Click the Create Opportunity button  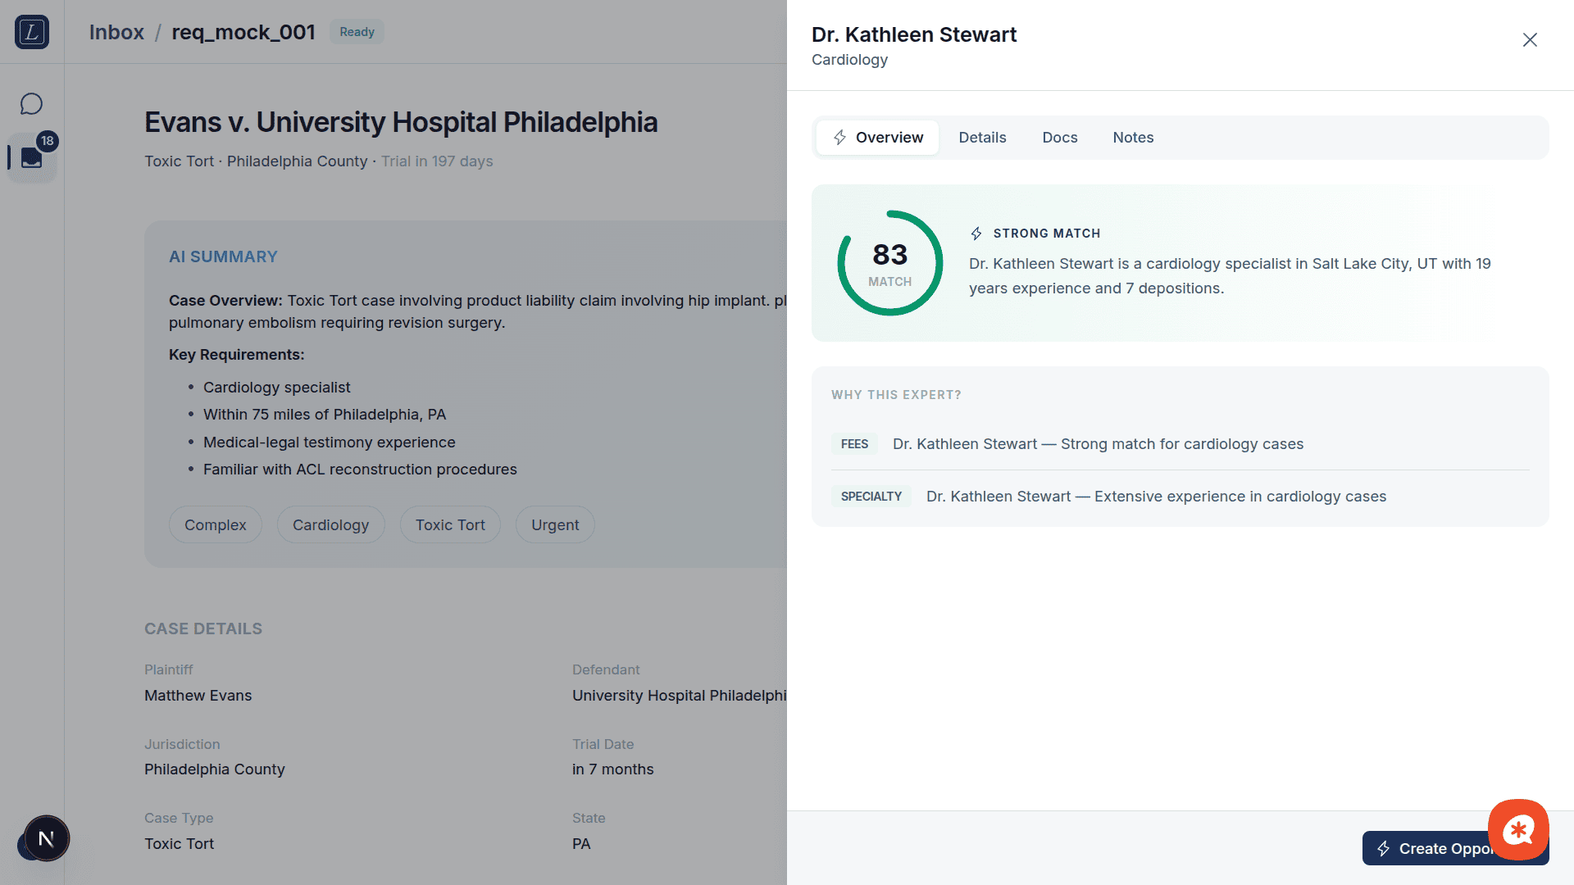coord(1426,849)
